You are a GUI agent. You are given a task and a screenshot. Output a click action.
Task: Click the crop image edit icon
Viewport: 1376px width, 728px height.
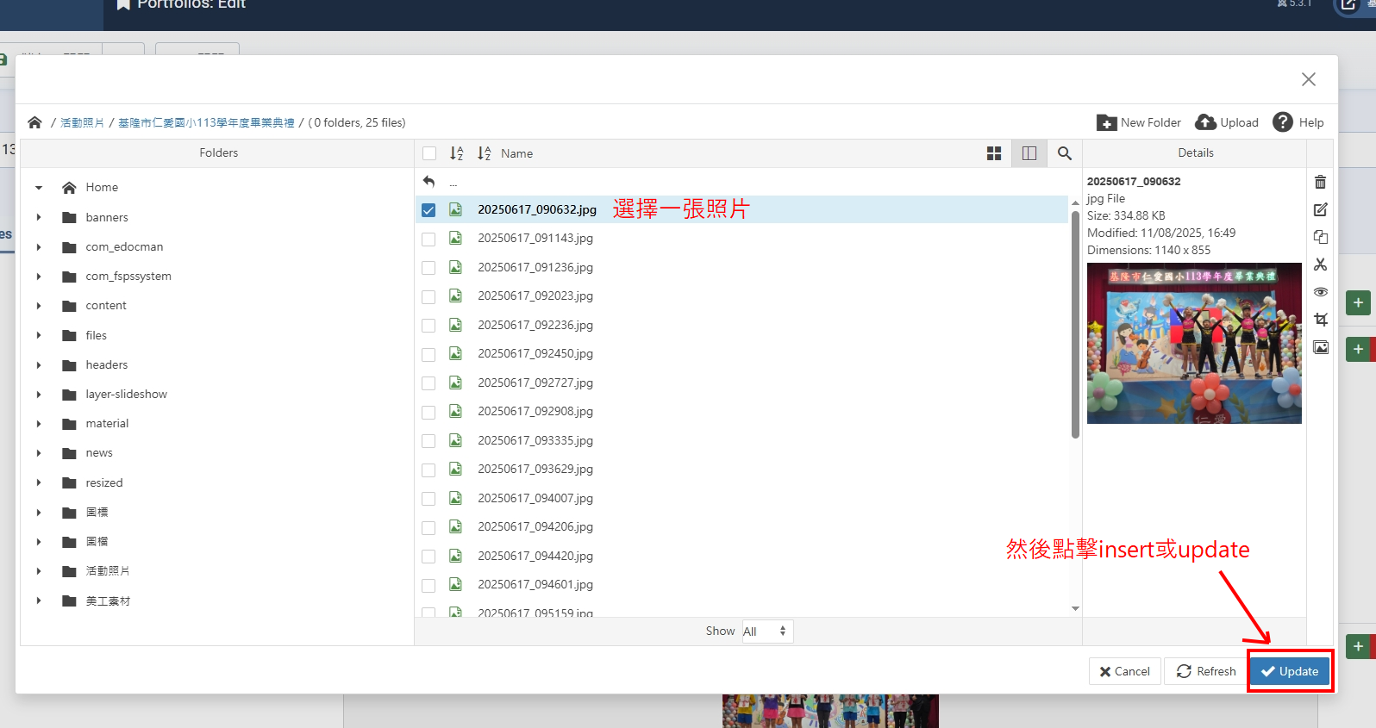point(1320,320)
